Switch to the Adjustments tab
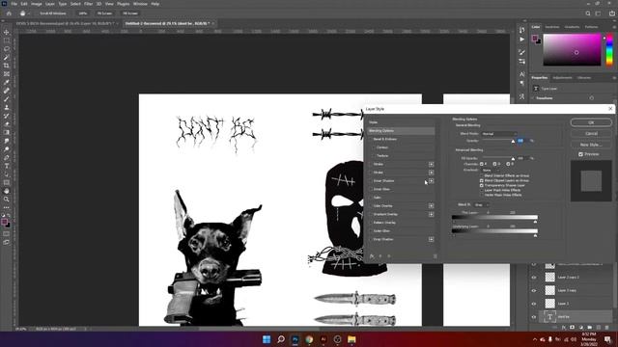The width and height of the screenshot is (618, 347). pos(562,77)
